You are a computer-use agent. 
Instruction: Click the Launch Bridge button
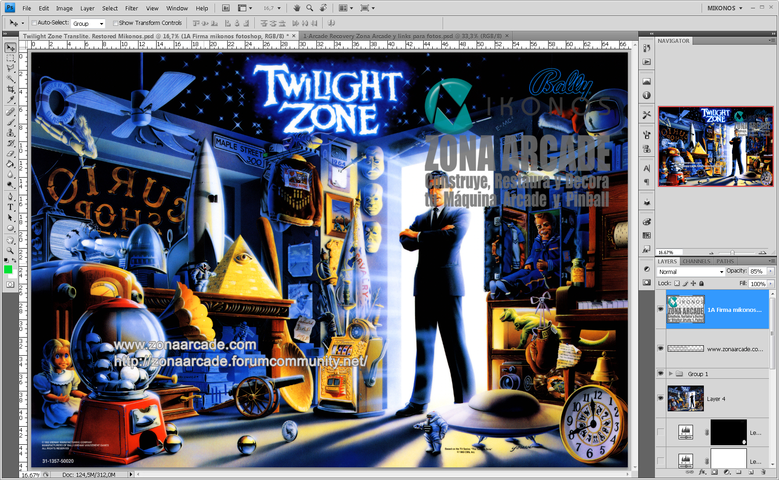tap(225, 8)
